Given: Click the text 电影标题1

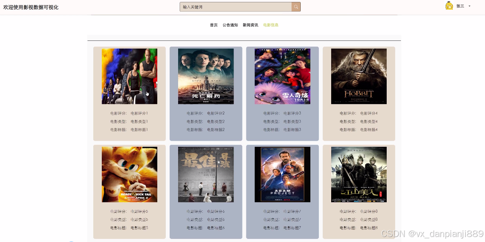Looking at the screenshot, I should coord(139,130).
